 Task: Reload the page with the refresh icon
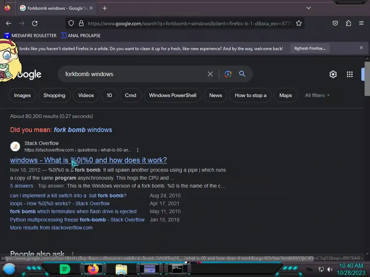coord(35,23)
